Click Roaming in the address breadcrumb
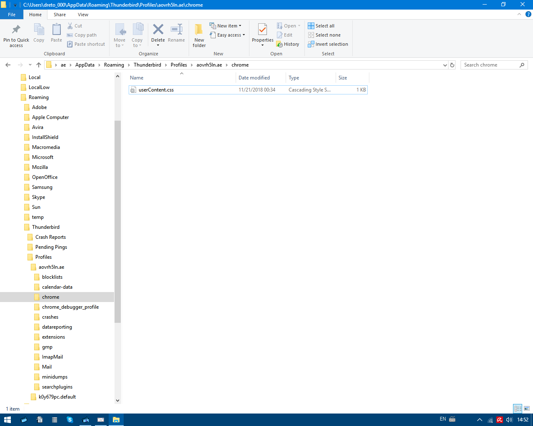This screenshot has height=426, width=533. click(114, 65)
